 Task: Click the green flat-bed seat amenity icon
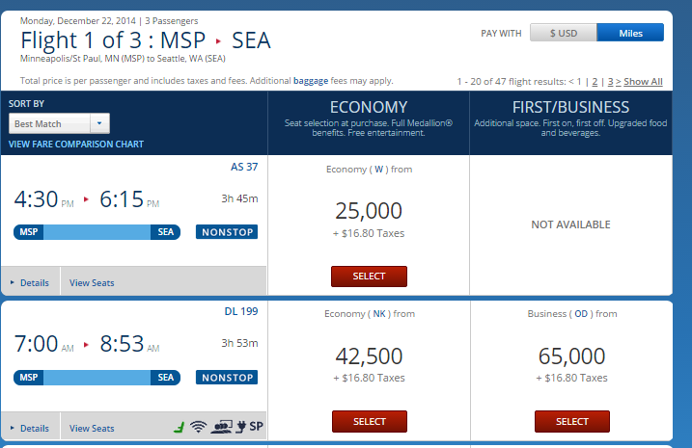point(180,427)
